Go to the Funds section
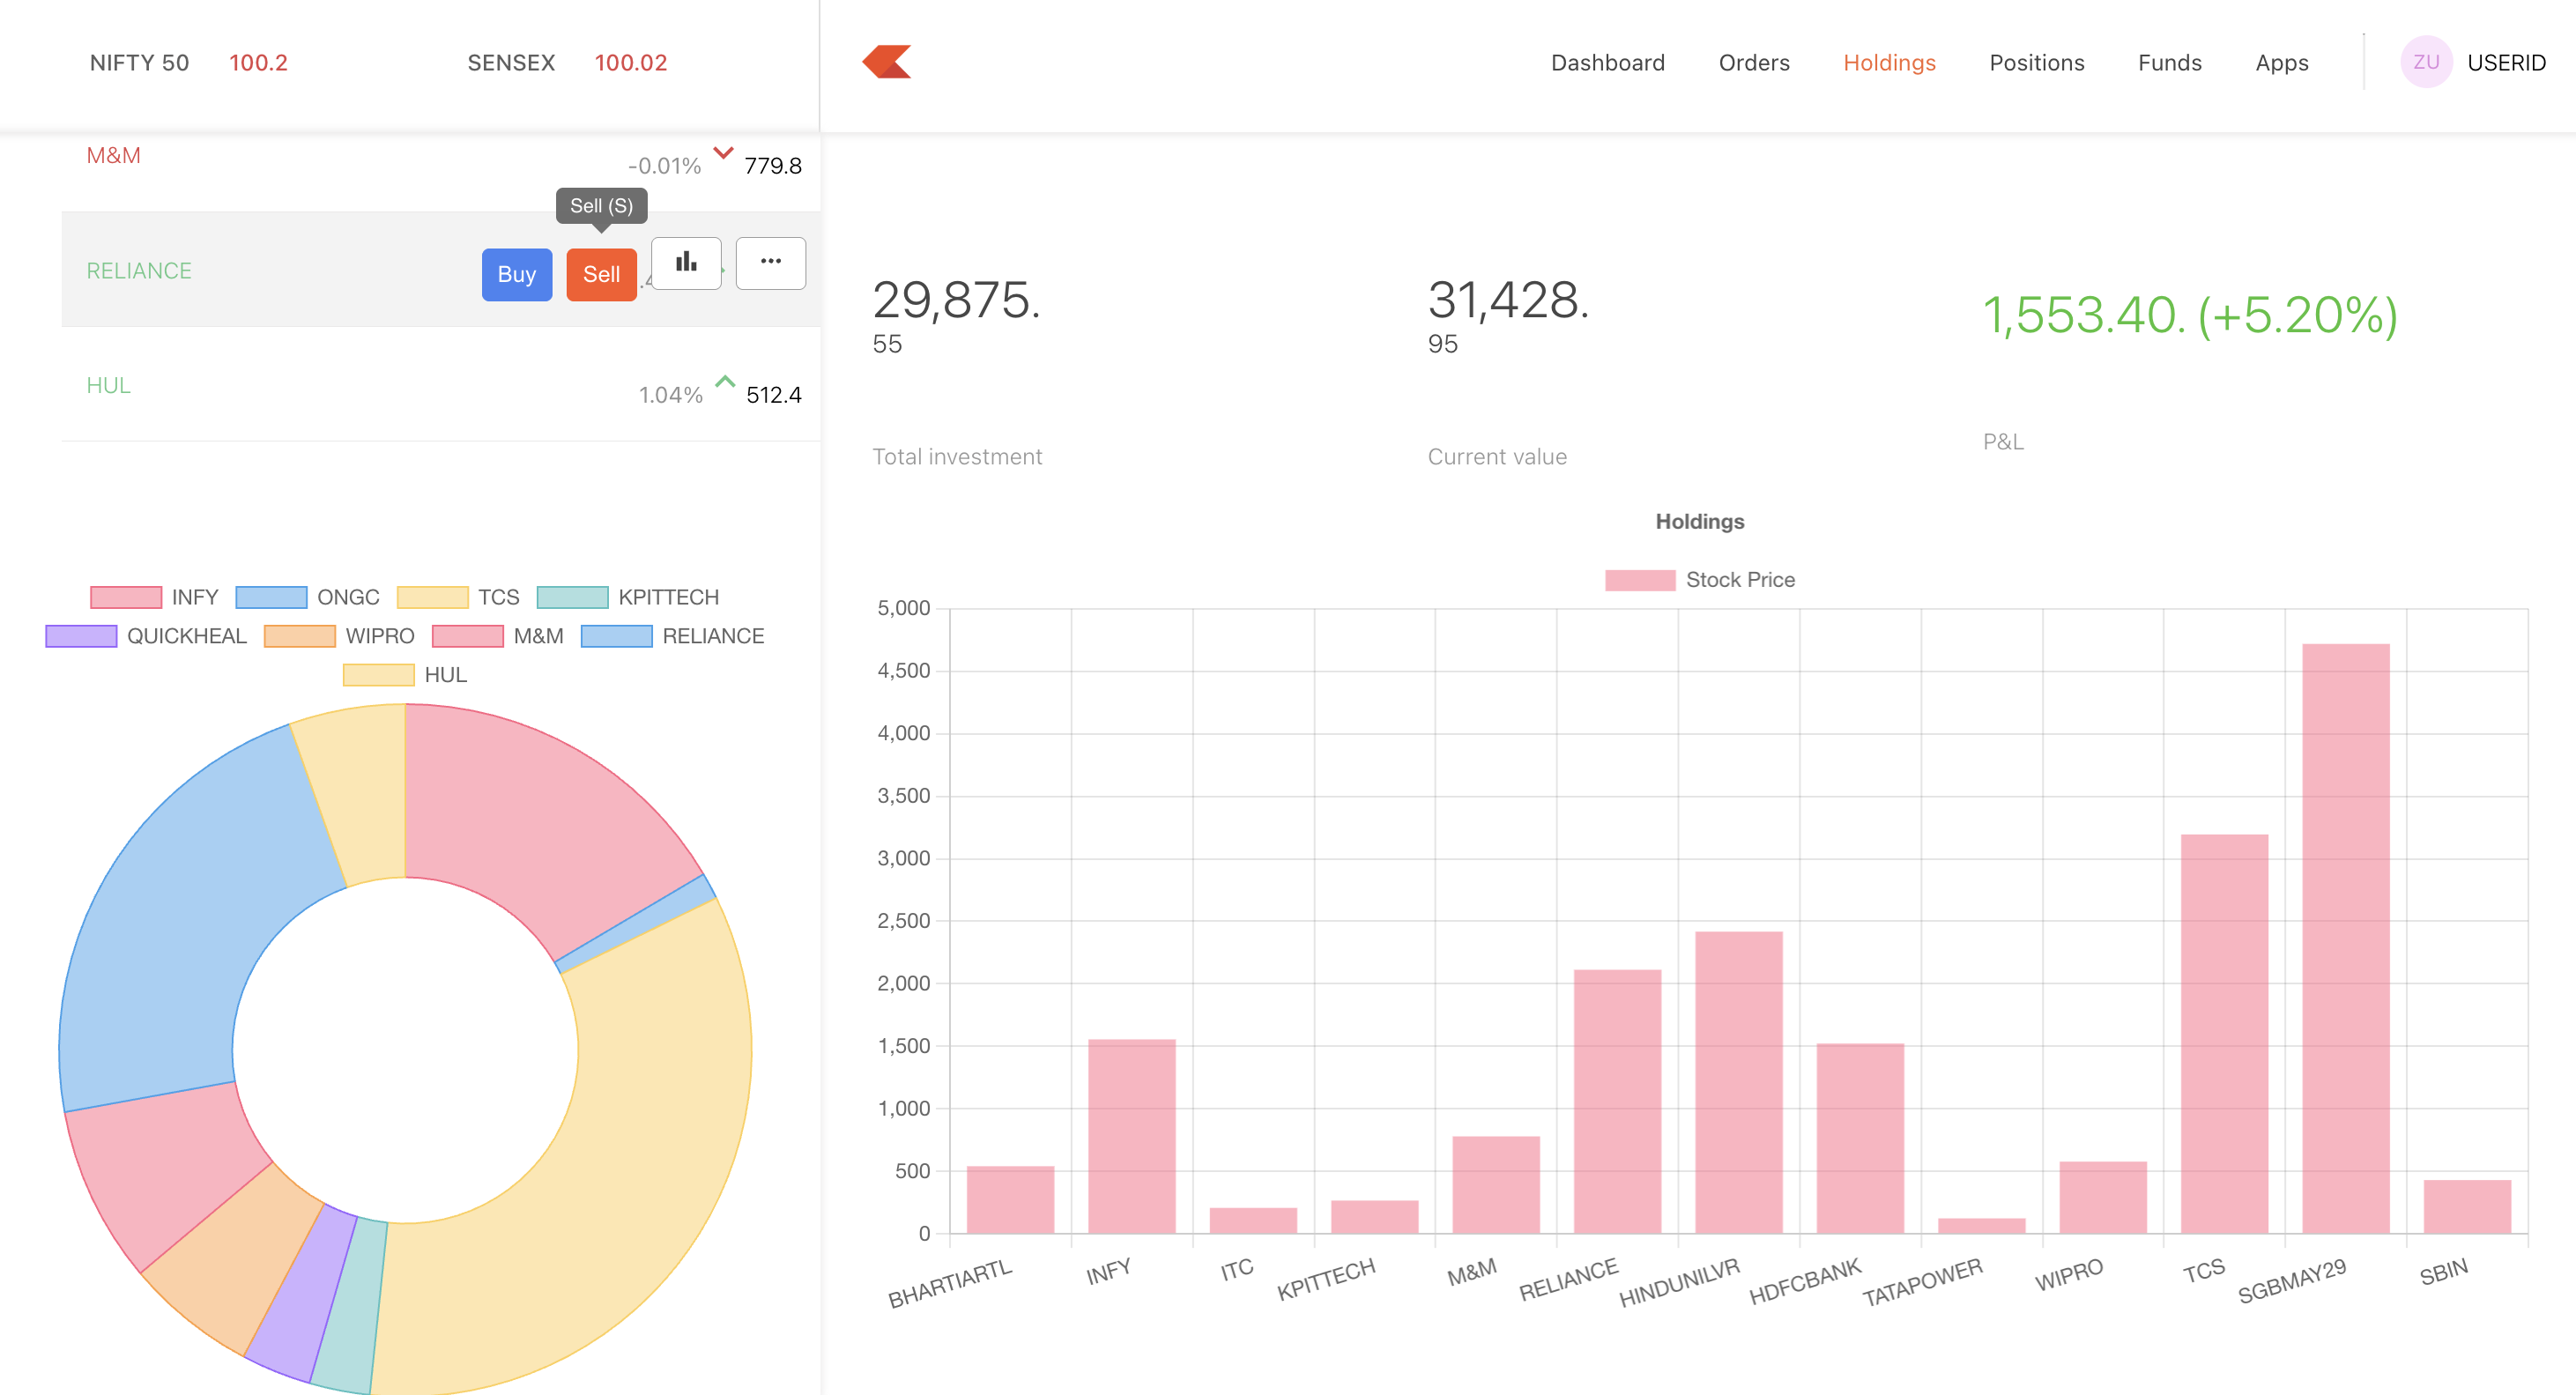Viewport: 2576px width, 1395px height. pos(2169,62)
